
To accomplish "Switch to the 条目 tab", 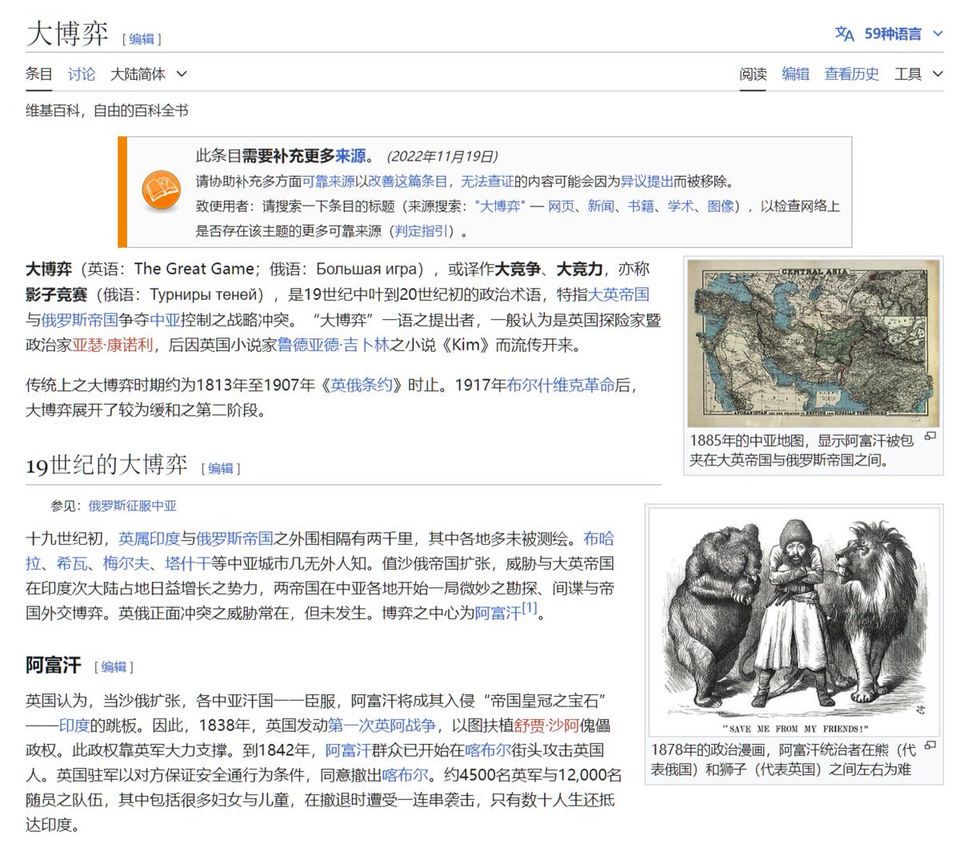I will pyautogui.click(x=39, y=74).
